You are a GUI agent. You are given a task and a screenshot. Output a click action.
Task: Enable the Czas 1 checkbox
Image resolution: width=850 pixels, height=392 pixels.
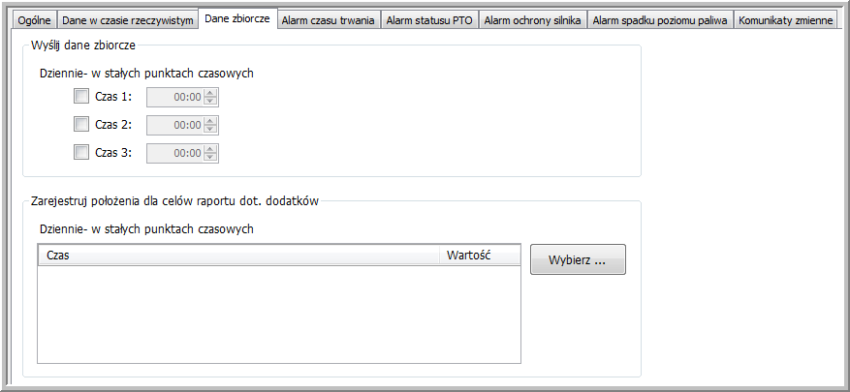pos(81,96)
